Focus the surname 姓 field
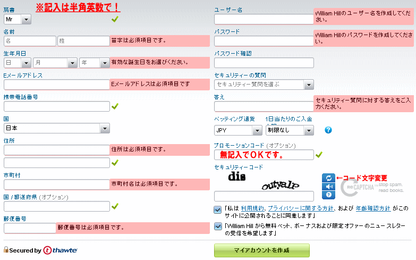The width and height of the screenshot is (416, 260). (x=83, y=41)
